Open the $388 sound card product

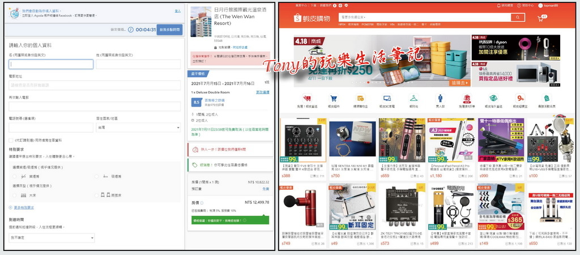[x=303, y=149]
